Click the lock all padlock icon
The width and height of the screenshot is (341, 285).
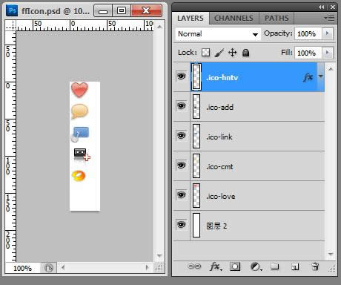pos(245,53)
